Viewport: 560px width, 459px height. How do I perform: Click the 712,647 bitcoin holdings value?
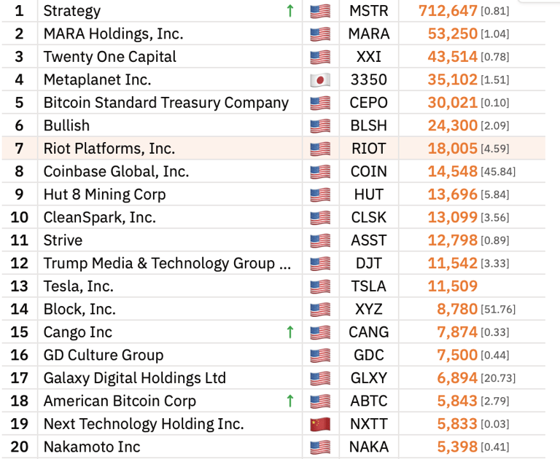point(448,11)
